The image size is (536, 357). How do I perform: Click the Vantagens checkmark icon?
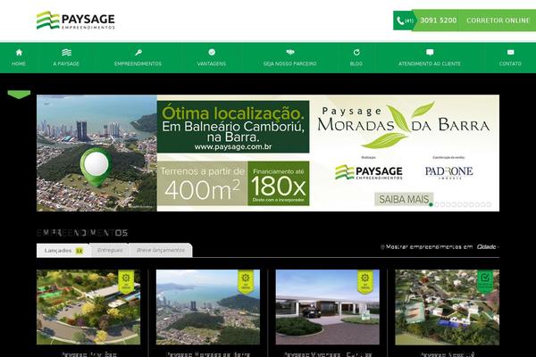212,52
